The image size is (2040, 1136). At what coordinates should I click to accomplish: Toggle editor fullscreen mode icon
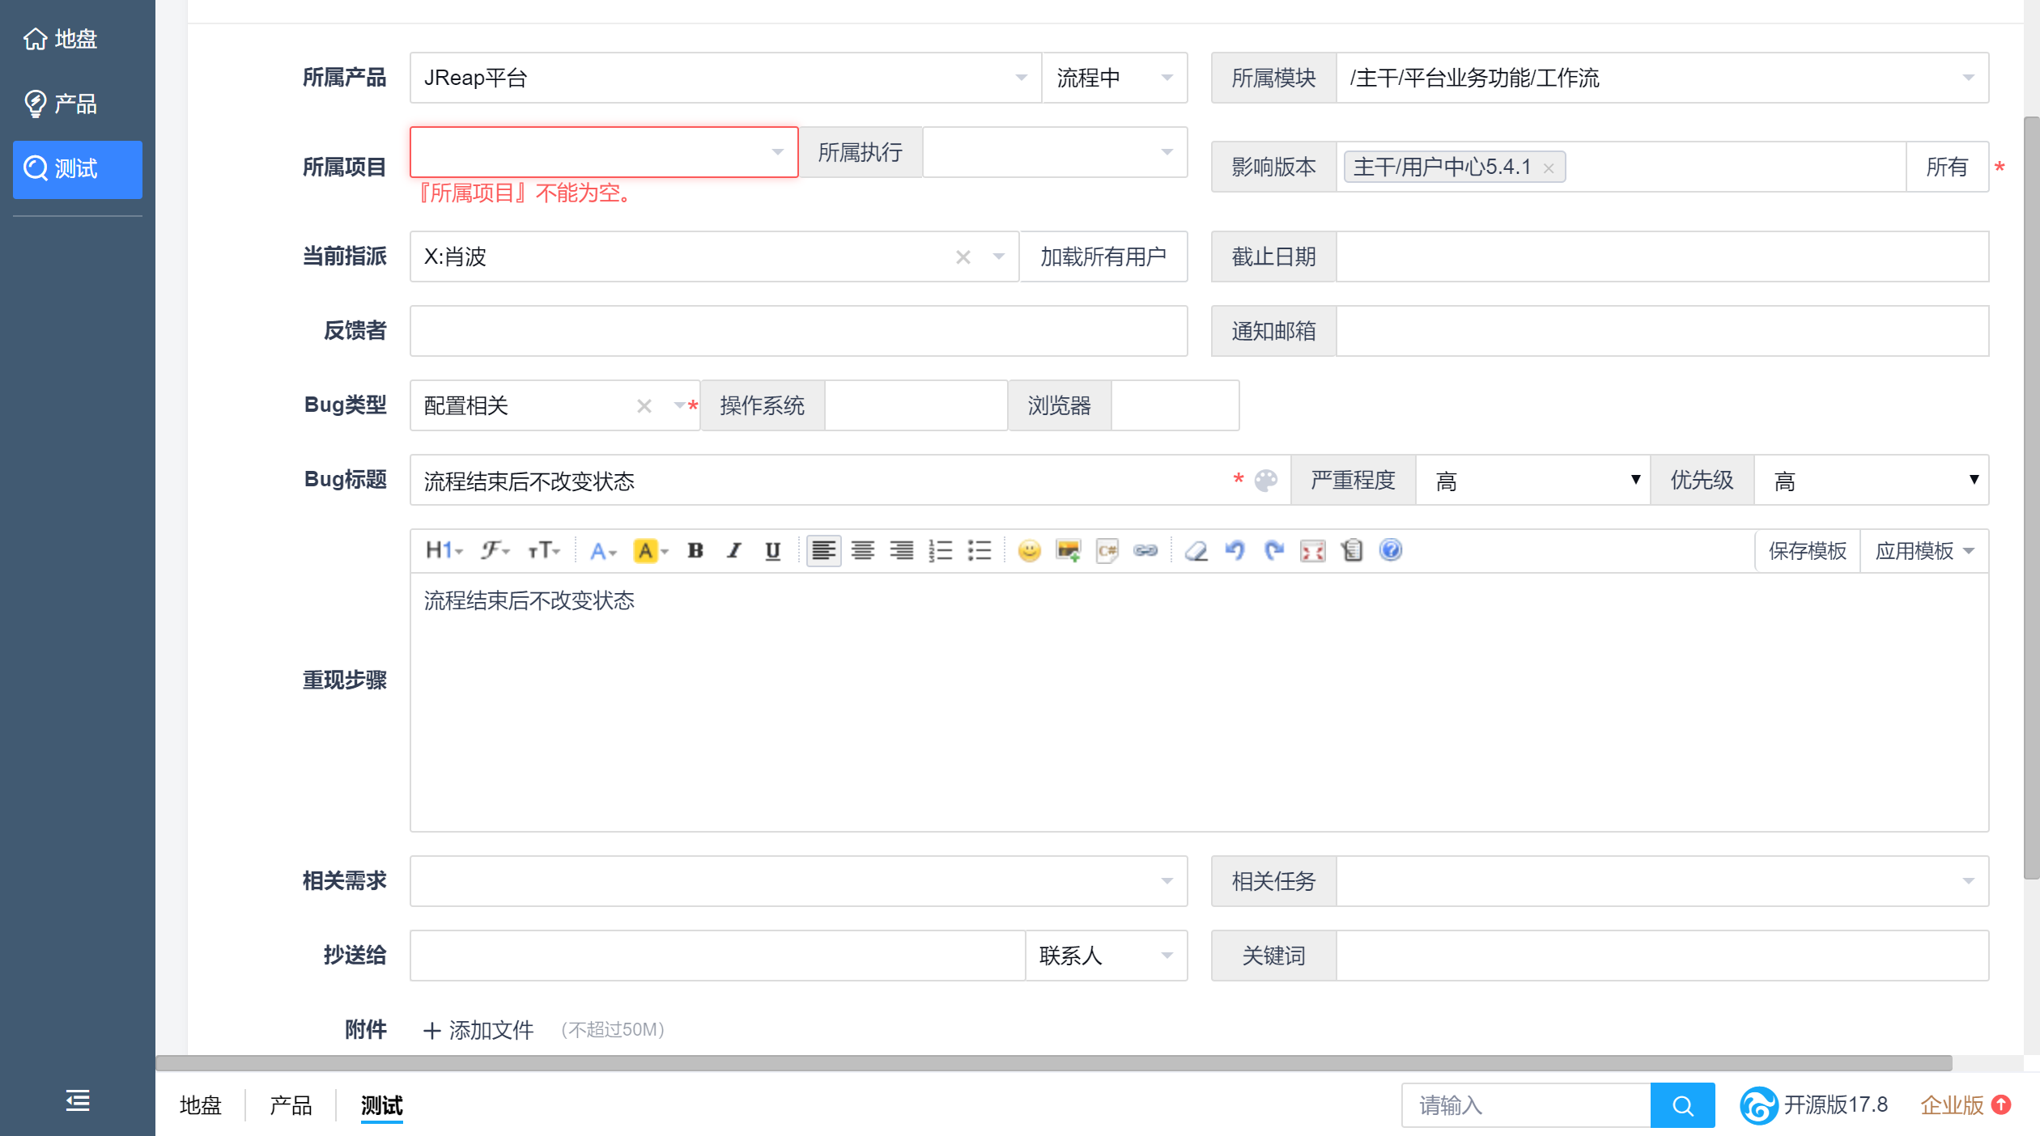1312,551
